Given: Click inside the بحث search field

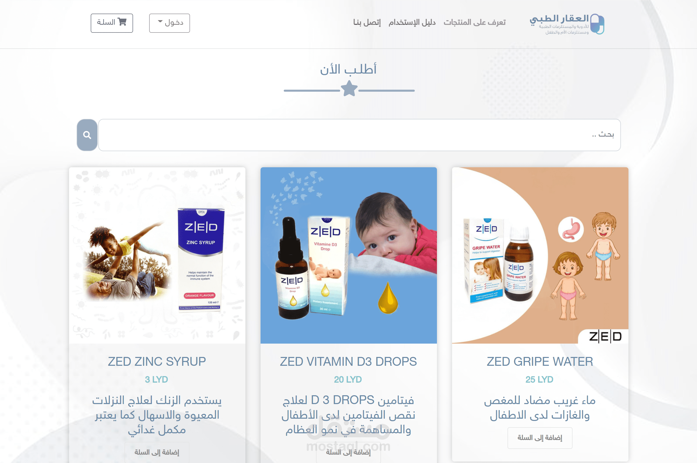Looking at the screenshot, I should 359,135.
